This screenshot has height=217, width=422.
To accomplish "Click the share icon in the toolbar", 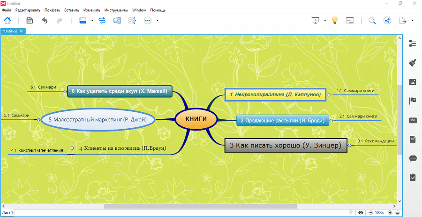I will pyautogui.click(x=387, y=21).
